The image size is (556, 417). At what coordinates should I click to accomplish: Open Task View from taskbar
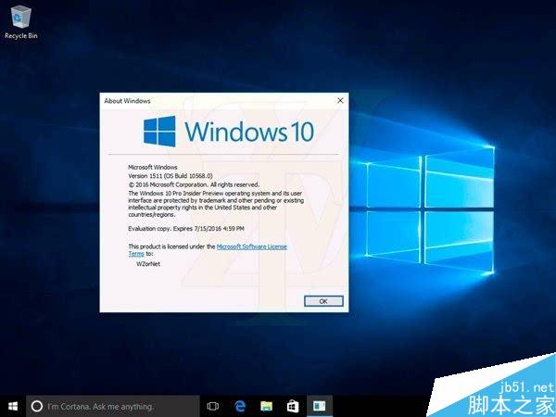tap(213, 406)
